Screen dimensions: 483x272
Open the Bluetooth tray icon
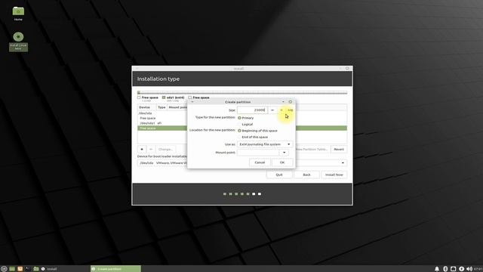point(445,269)
